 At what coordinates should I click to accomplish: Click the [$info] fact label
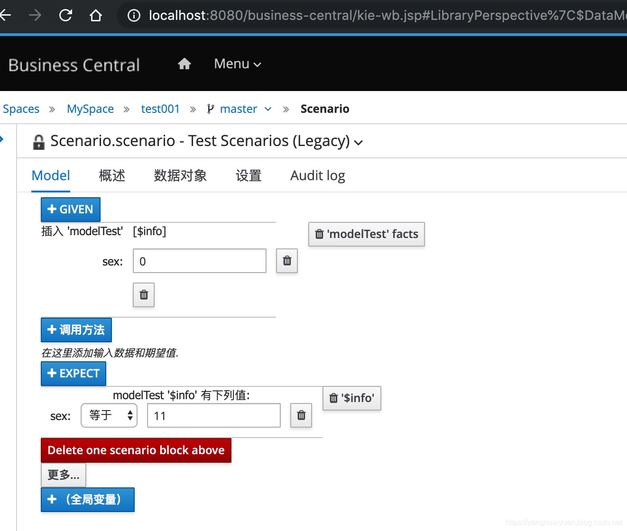[149, 231]
